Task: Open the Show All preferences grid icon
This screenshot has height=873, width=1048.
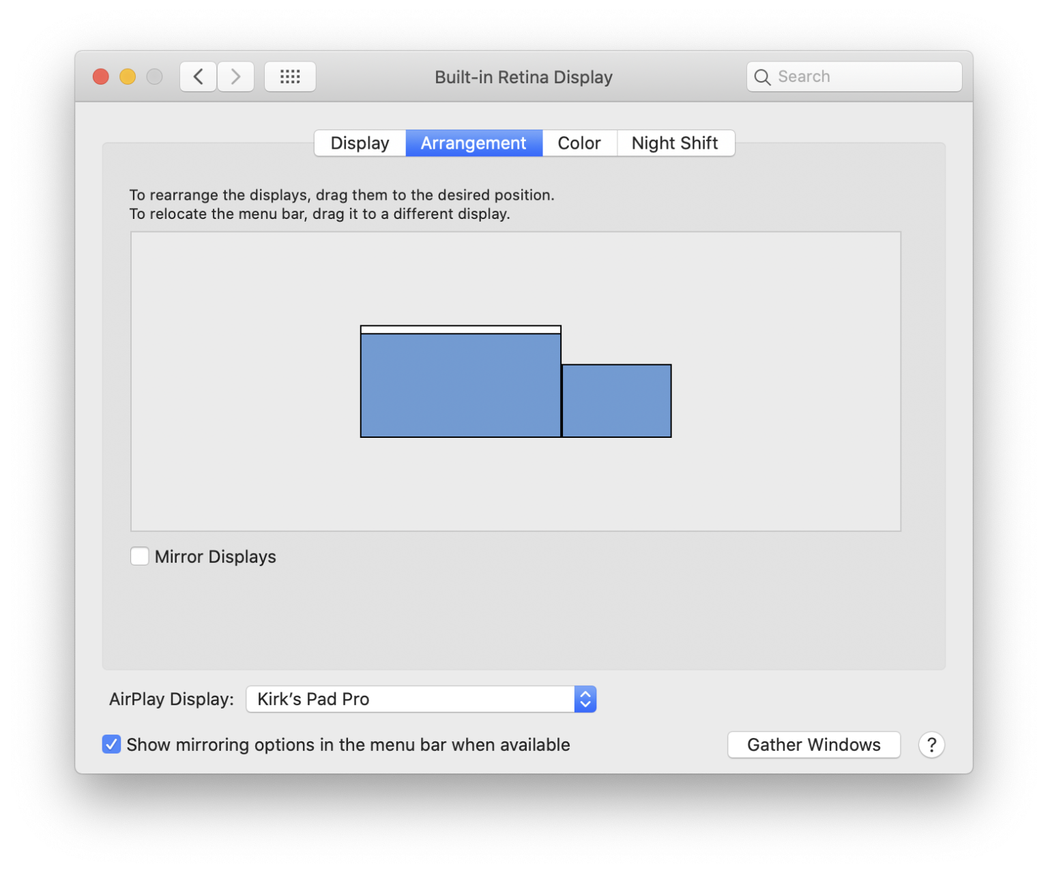Action: pos(290,76)
